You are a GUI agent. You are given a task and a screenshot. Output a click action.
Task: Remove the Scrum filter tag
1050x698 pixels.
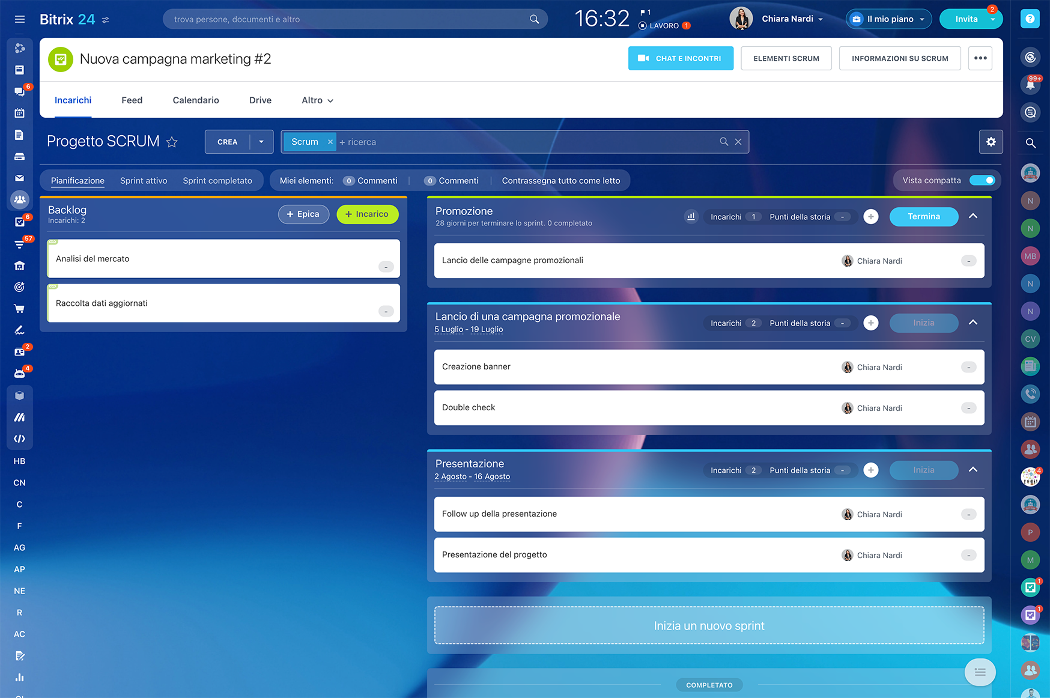click(x=330, y=142)
